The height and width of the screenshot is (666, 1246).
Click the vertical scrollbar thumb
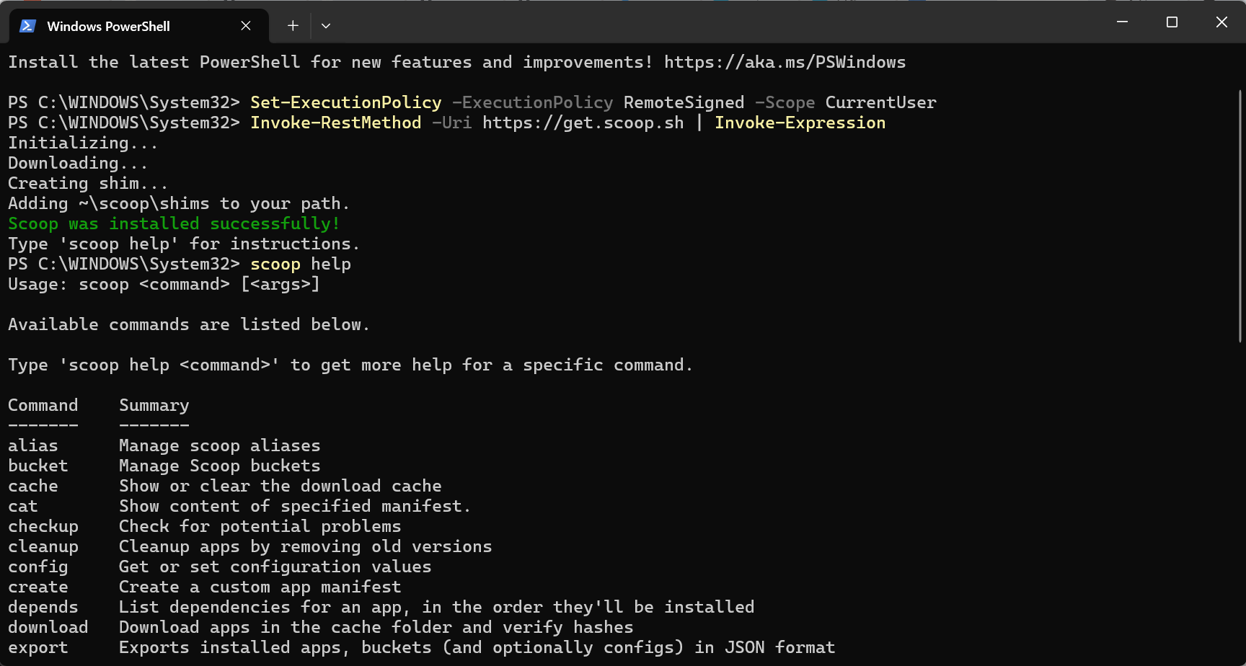[x=1241, y=216]
